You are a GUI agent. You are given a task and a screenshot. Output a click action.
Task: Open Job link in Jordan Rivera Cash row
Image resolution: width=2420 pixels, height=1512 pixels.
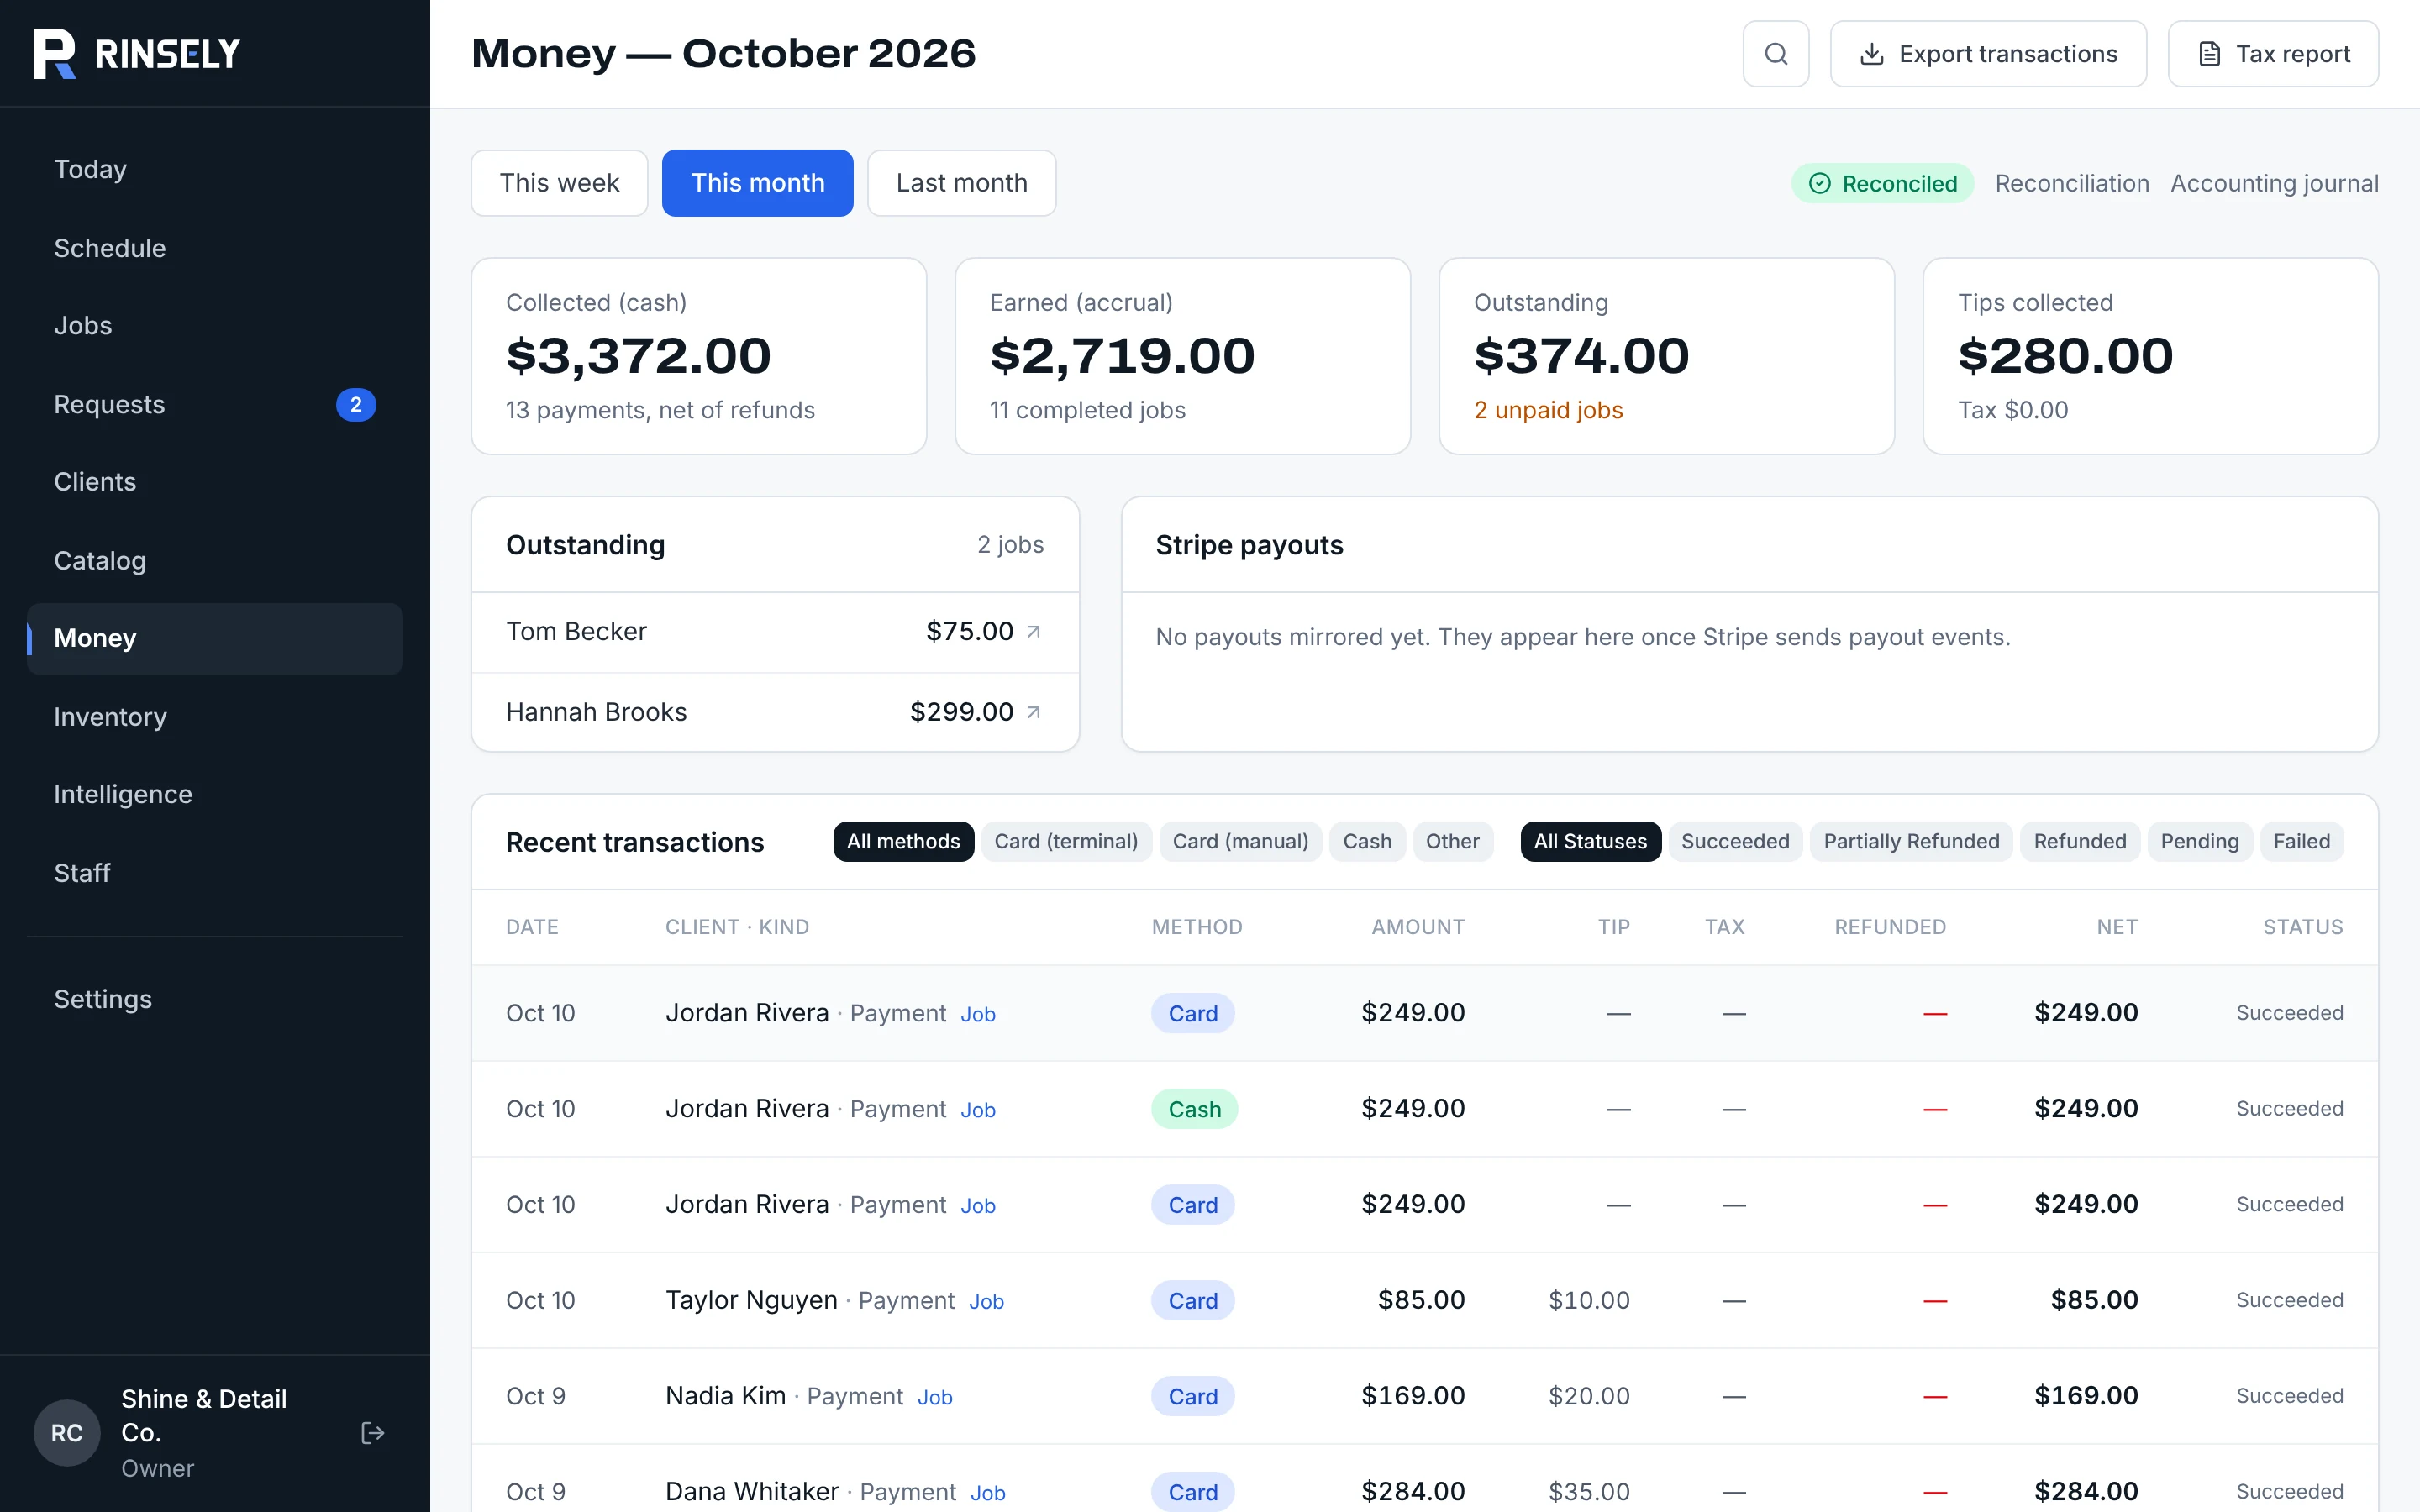978,1110
